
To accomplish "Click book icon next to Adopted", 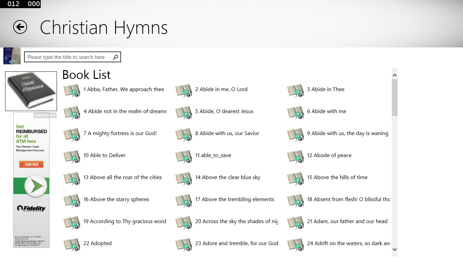I will pyautogui.click(x=72, y=245).
